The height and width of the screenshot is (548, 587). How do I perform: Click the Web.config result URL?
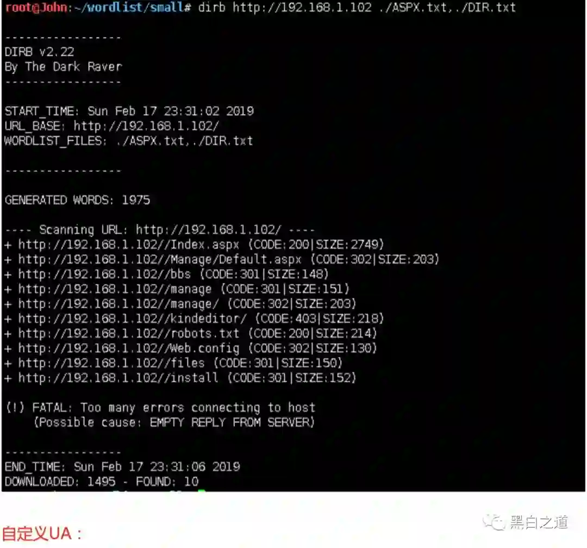pyautogui.click(x=129, y=348)
